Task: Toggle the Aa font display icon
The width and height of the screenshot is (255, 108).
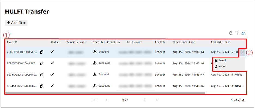Action: [243, 33]
